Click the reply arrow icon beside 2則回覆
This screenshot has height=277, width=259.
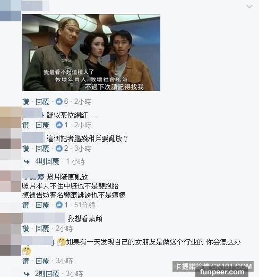27,274
